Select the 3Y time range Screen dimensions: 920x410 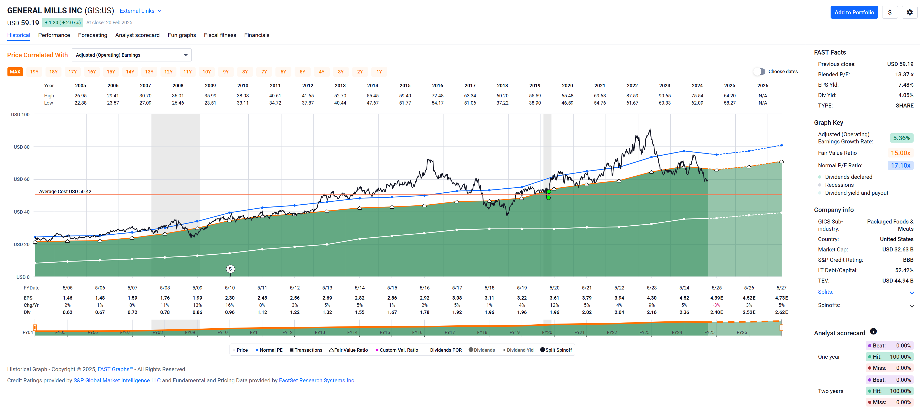[x=341, y=72]
